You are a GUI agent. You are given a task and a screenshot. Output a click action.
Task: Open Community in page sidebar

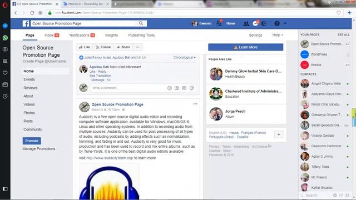(x=33, y=129)
